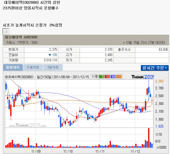Click the 대유에이텍 A002880 header title

click(x=21, y=37)
